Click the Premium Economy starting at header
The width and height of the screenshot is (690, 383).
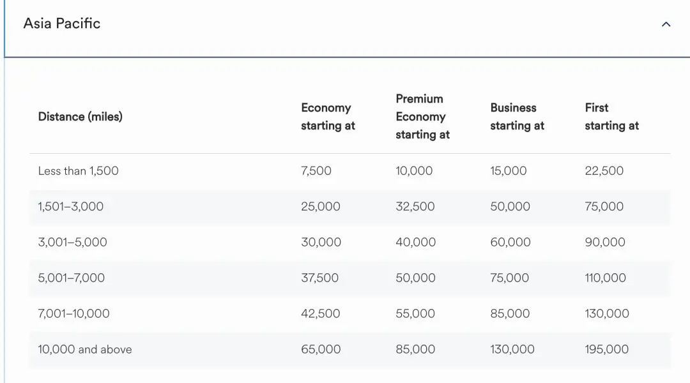[x=422, y=117]
